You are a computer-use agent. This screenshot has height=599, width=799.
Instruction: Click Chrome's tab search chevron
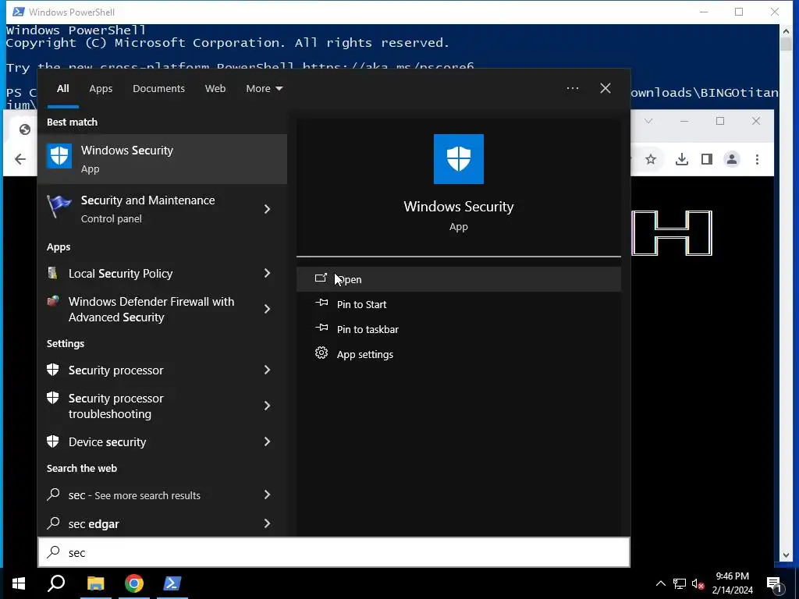pos(648,121)
